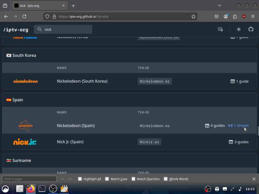This screenshot has height=194, width=259.
Task: Open OBS Studio taskbar icon
Action: (53, 188)
